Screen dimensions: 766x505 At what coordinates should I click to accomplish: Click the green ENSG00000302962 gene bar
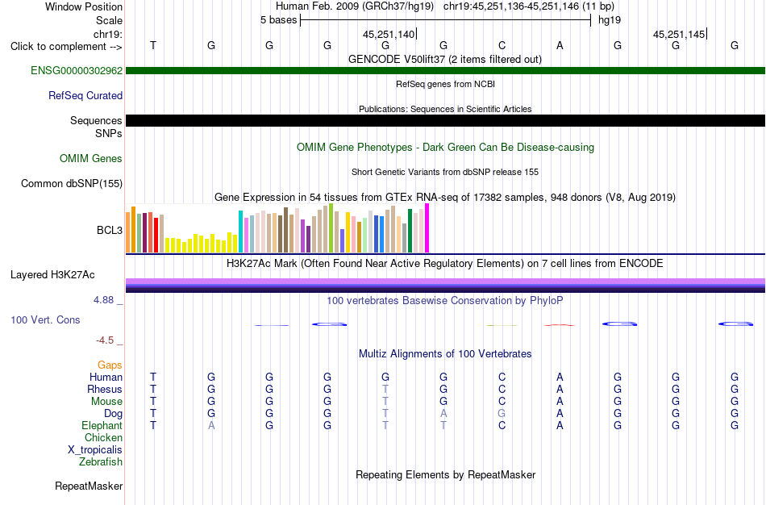click(445, 70)
